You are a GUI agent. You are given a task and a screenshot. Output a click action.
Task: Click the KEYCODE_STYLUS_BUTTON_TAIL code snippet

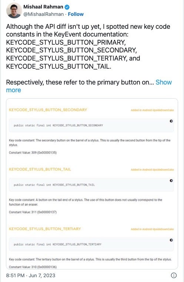point(91,185)
